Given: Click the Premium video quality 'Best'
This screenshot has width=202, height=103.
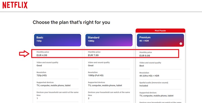Looking at the screenshot, I should [142, 66].
